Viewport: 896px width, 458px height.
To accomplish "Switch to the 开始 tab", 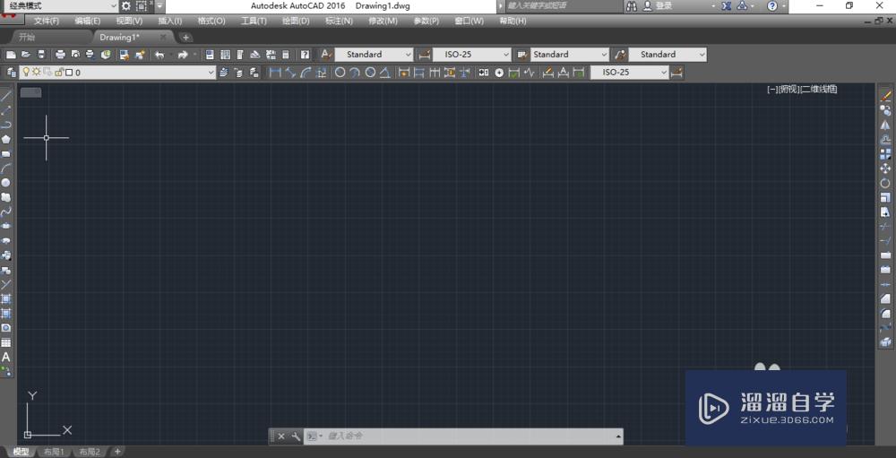I will click(x=27, y=37).
